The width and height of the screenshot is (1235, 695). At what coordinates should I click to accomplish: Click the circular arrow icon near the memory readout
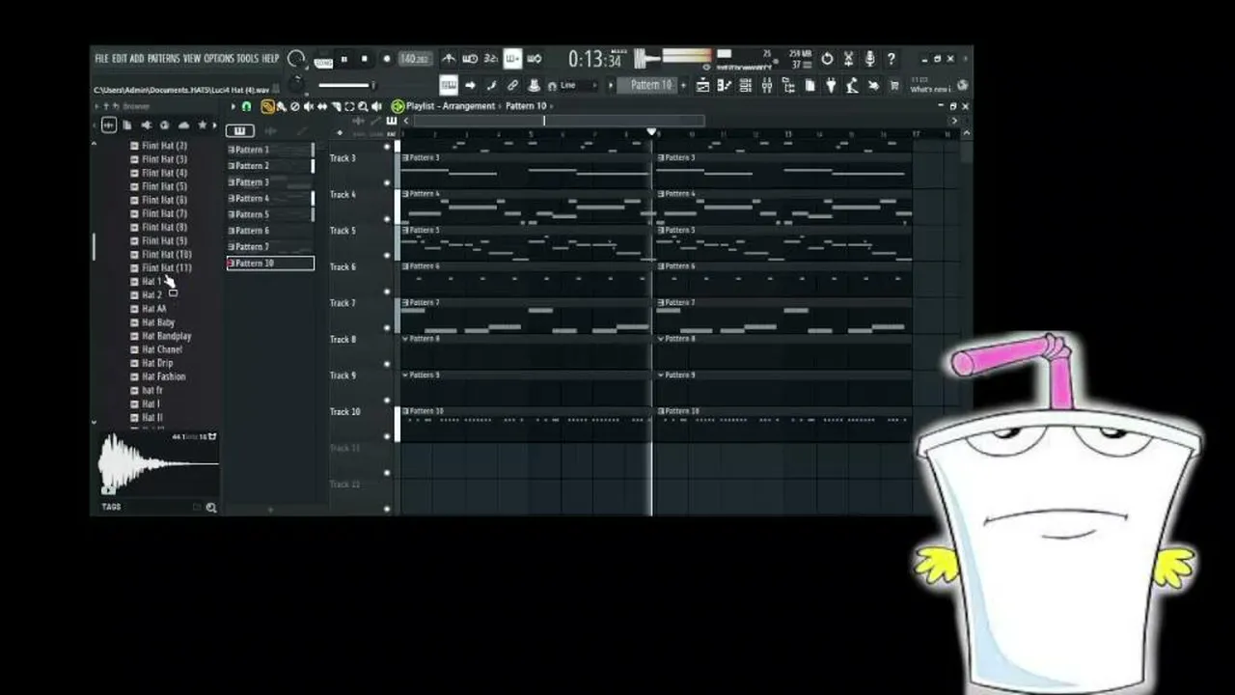[827, 59]
